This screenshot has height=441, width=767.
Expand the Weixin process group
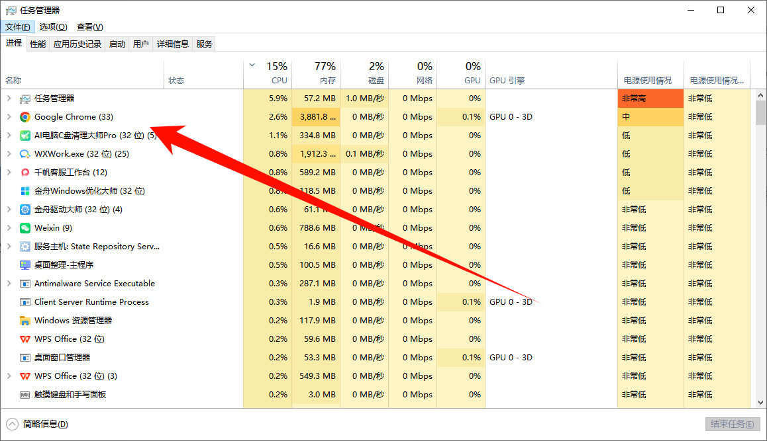(9, 228)
